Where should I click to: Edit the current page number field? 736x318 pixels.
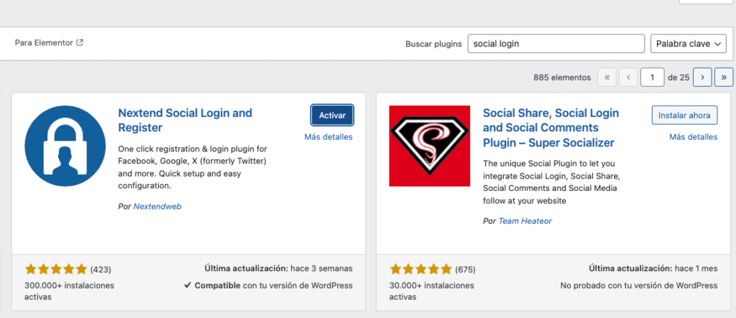[653, 78]
